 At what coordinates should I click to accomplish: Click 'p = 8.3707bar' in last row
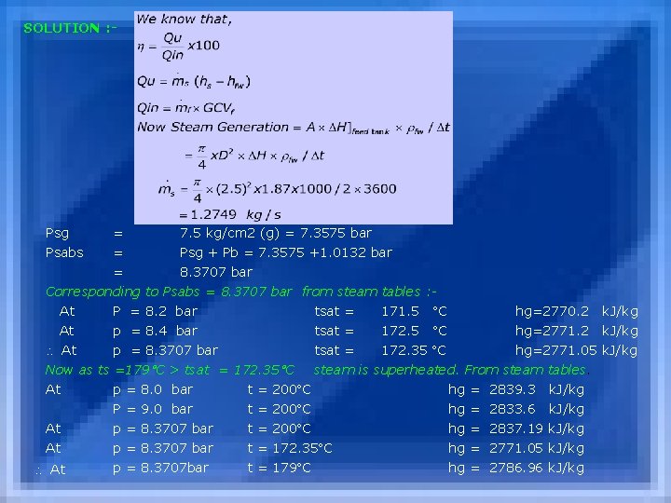(x=160, y=469)
